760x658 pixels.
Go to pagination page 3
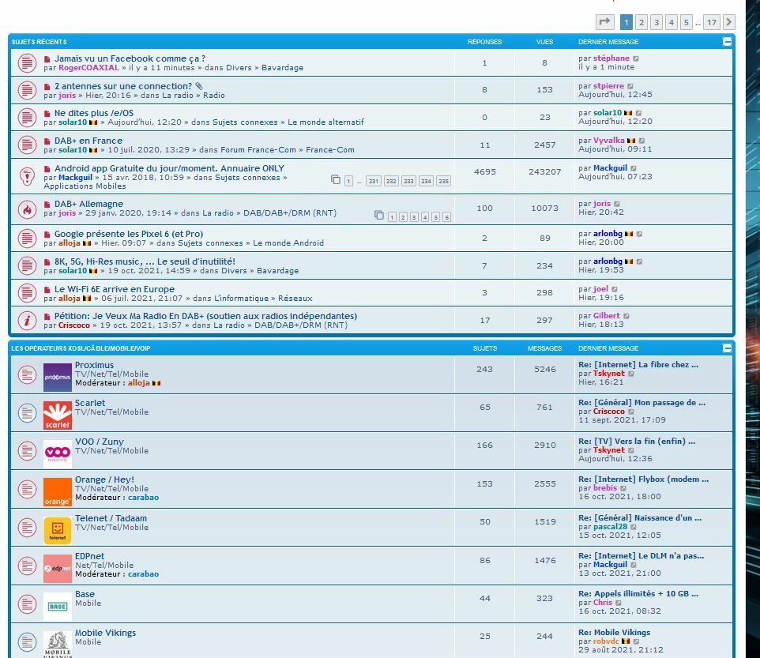coord(657,22)
